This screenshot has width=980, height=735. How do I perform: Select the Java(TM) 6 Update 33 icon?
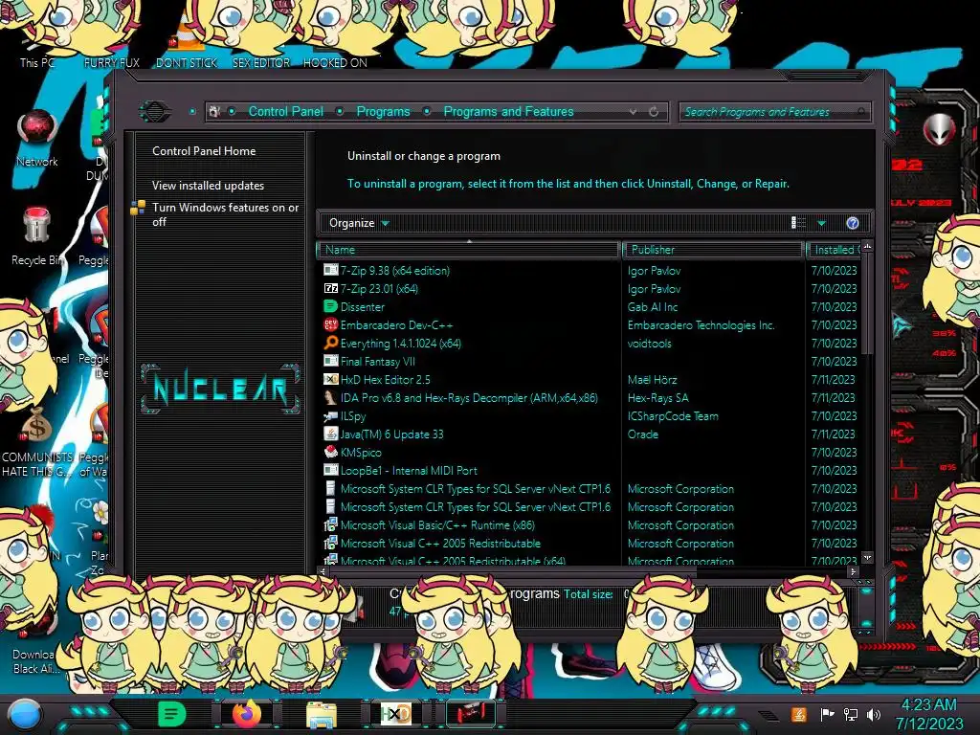coord(330,434)
